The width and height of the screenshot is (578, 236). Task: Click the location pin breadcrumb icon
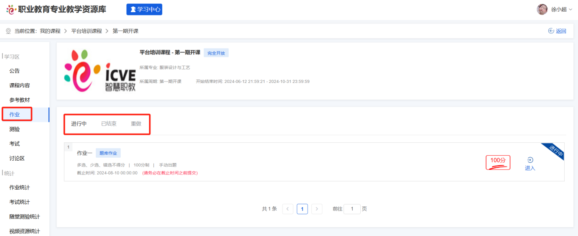[x=8, y=31]
